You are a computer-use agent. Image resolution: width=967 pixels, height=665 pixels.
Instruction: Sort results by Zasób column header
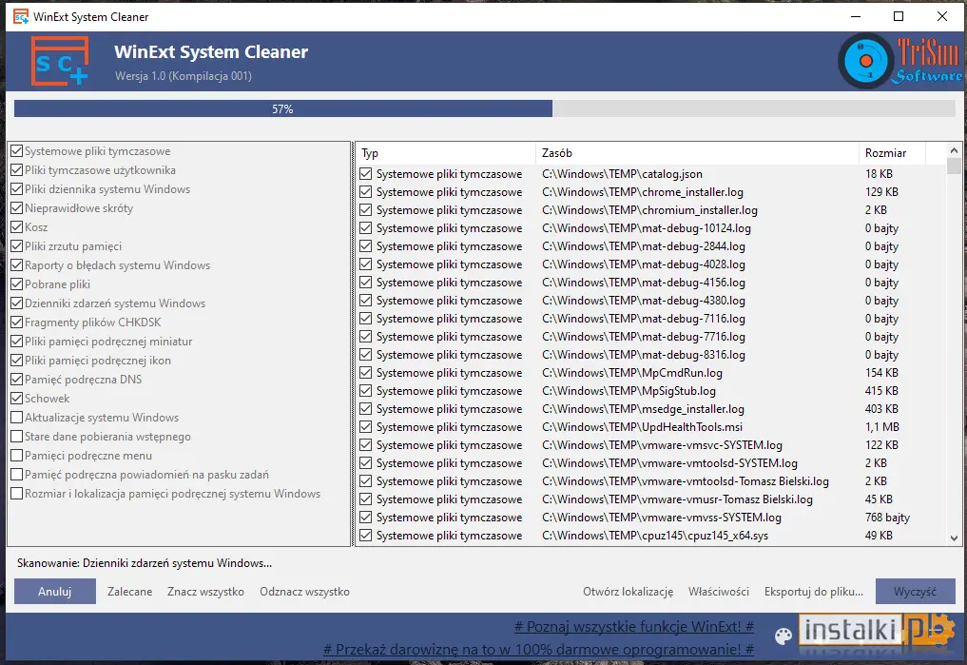tap(697, 153)
